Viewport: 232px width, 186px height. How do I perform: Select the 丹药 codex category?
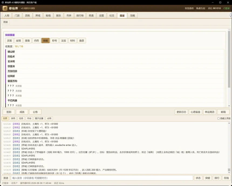pos(36,41)
